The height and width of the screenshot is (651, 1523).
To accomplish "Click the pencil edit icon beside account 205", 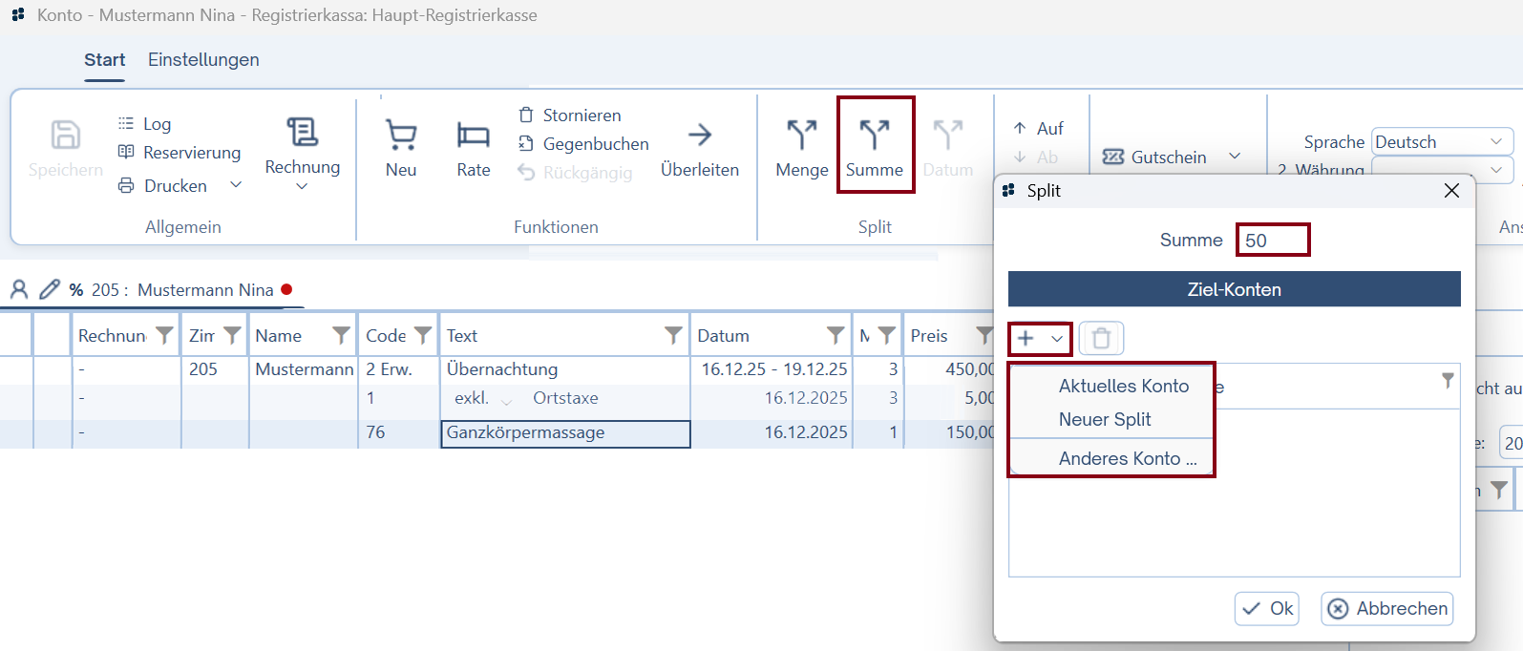I will [x=50, y=289].
